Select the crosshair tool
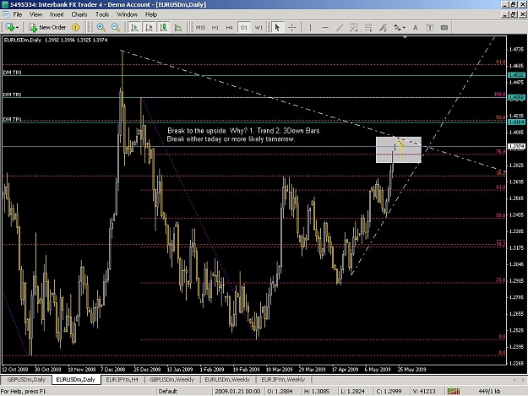The image size is (528, 396). click(292, 28)
